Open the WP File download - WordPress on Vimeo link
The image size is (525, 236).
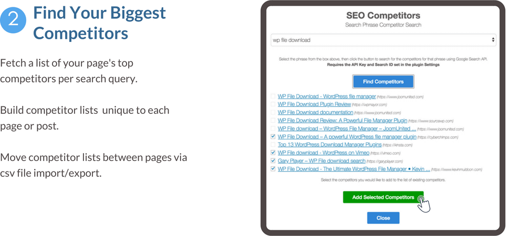point(319,153)
